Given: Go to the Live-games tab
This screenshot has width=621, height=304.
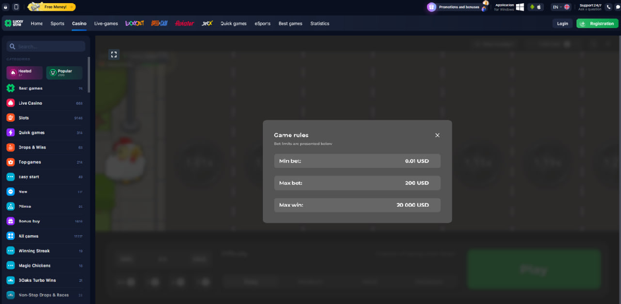Looking at the screenshot, I should tap(106, 23).
